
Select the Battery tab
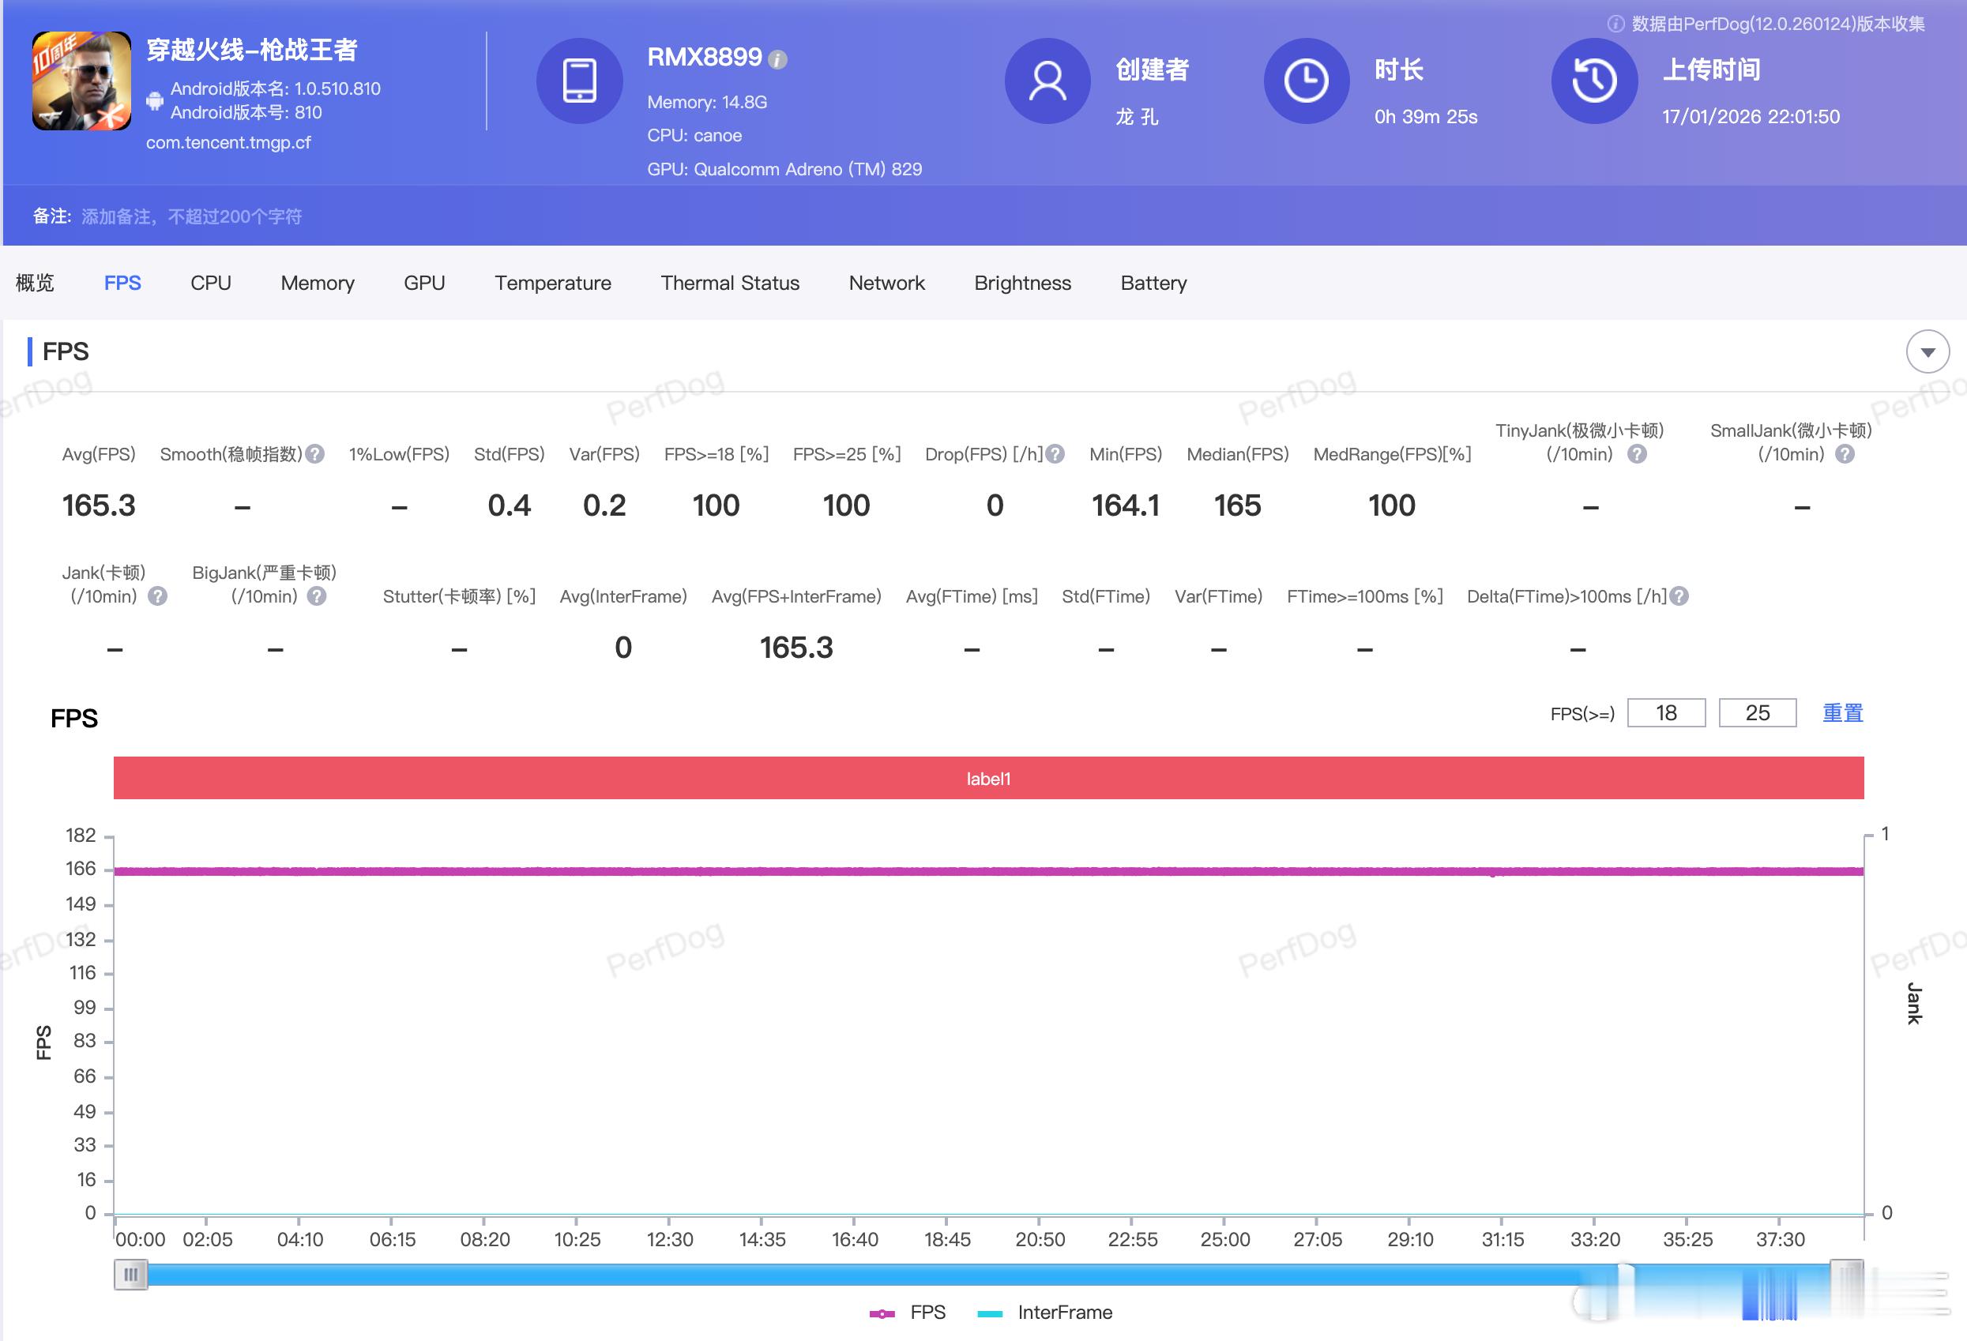pos(1153,283)
